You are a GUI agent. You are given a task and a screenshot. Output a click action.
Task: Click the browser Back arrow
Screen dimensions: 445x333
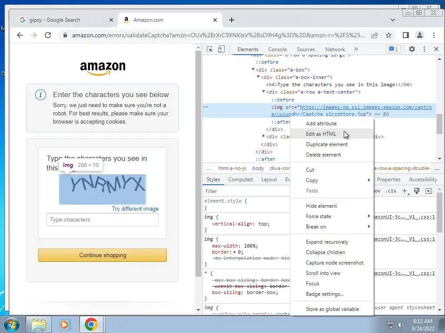point(20,35)
